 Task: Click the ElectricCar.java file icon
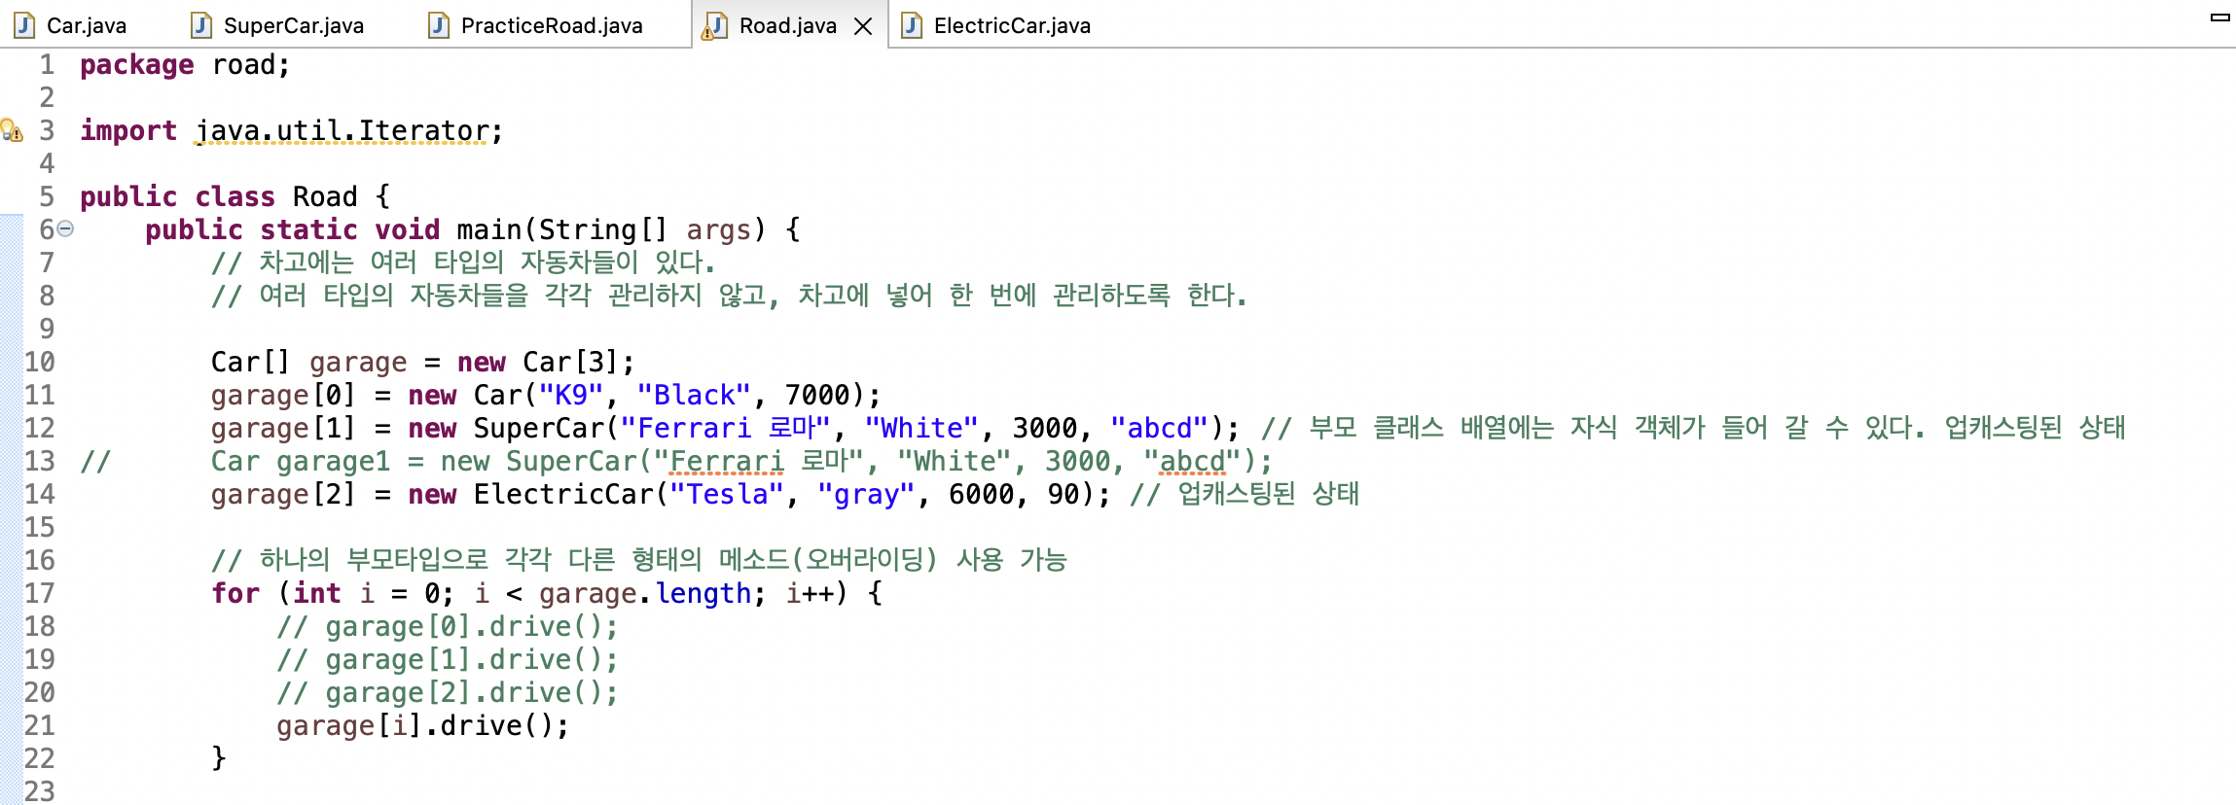tap(912, 25)
